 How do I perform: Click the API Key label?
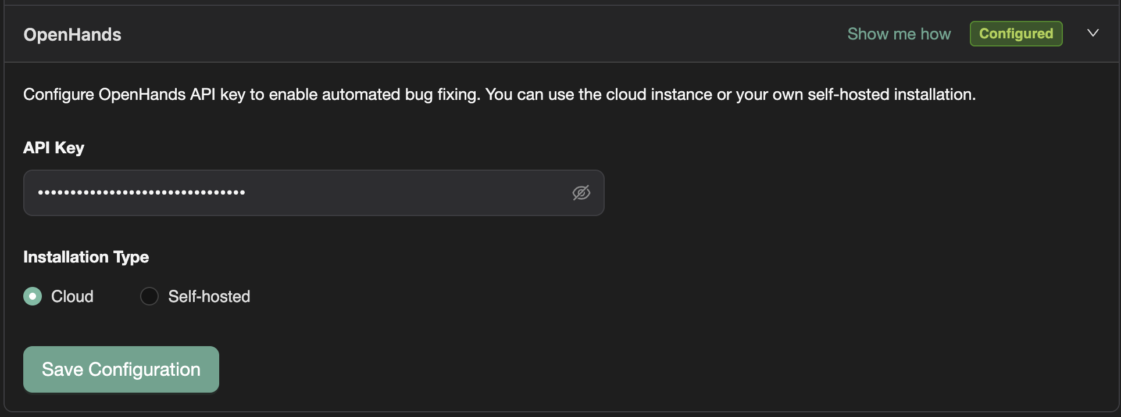pos(53,148)
